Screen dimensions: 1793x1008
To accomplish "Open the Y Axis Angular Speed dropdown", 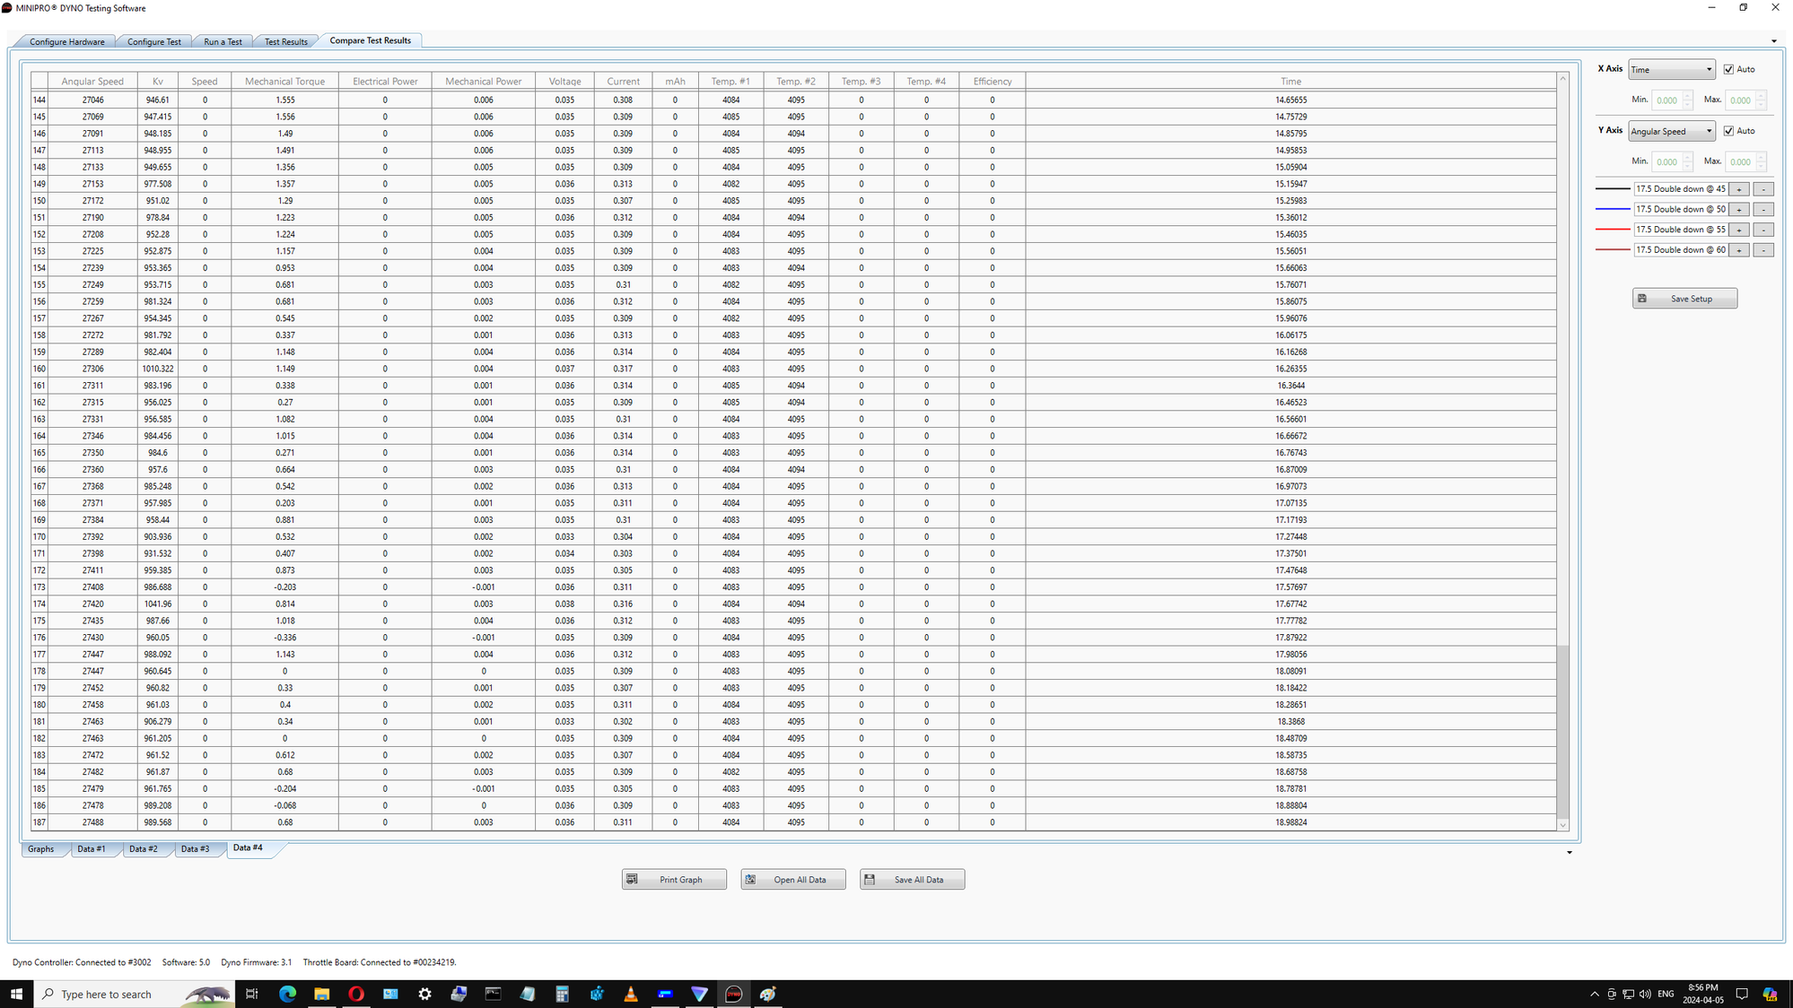I will click(1671, 131).
